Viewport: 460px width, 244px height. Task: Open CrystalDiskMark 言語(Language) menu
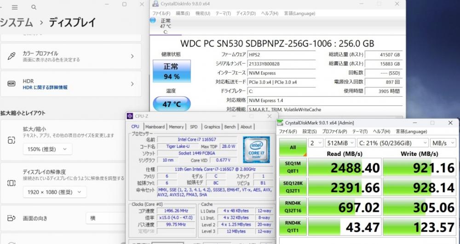click(x=411, y=132)
